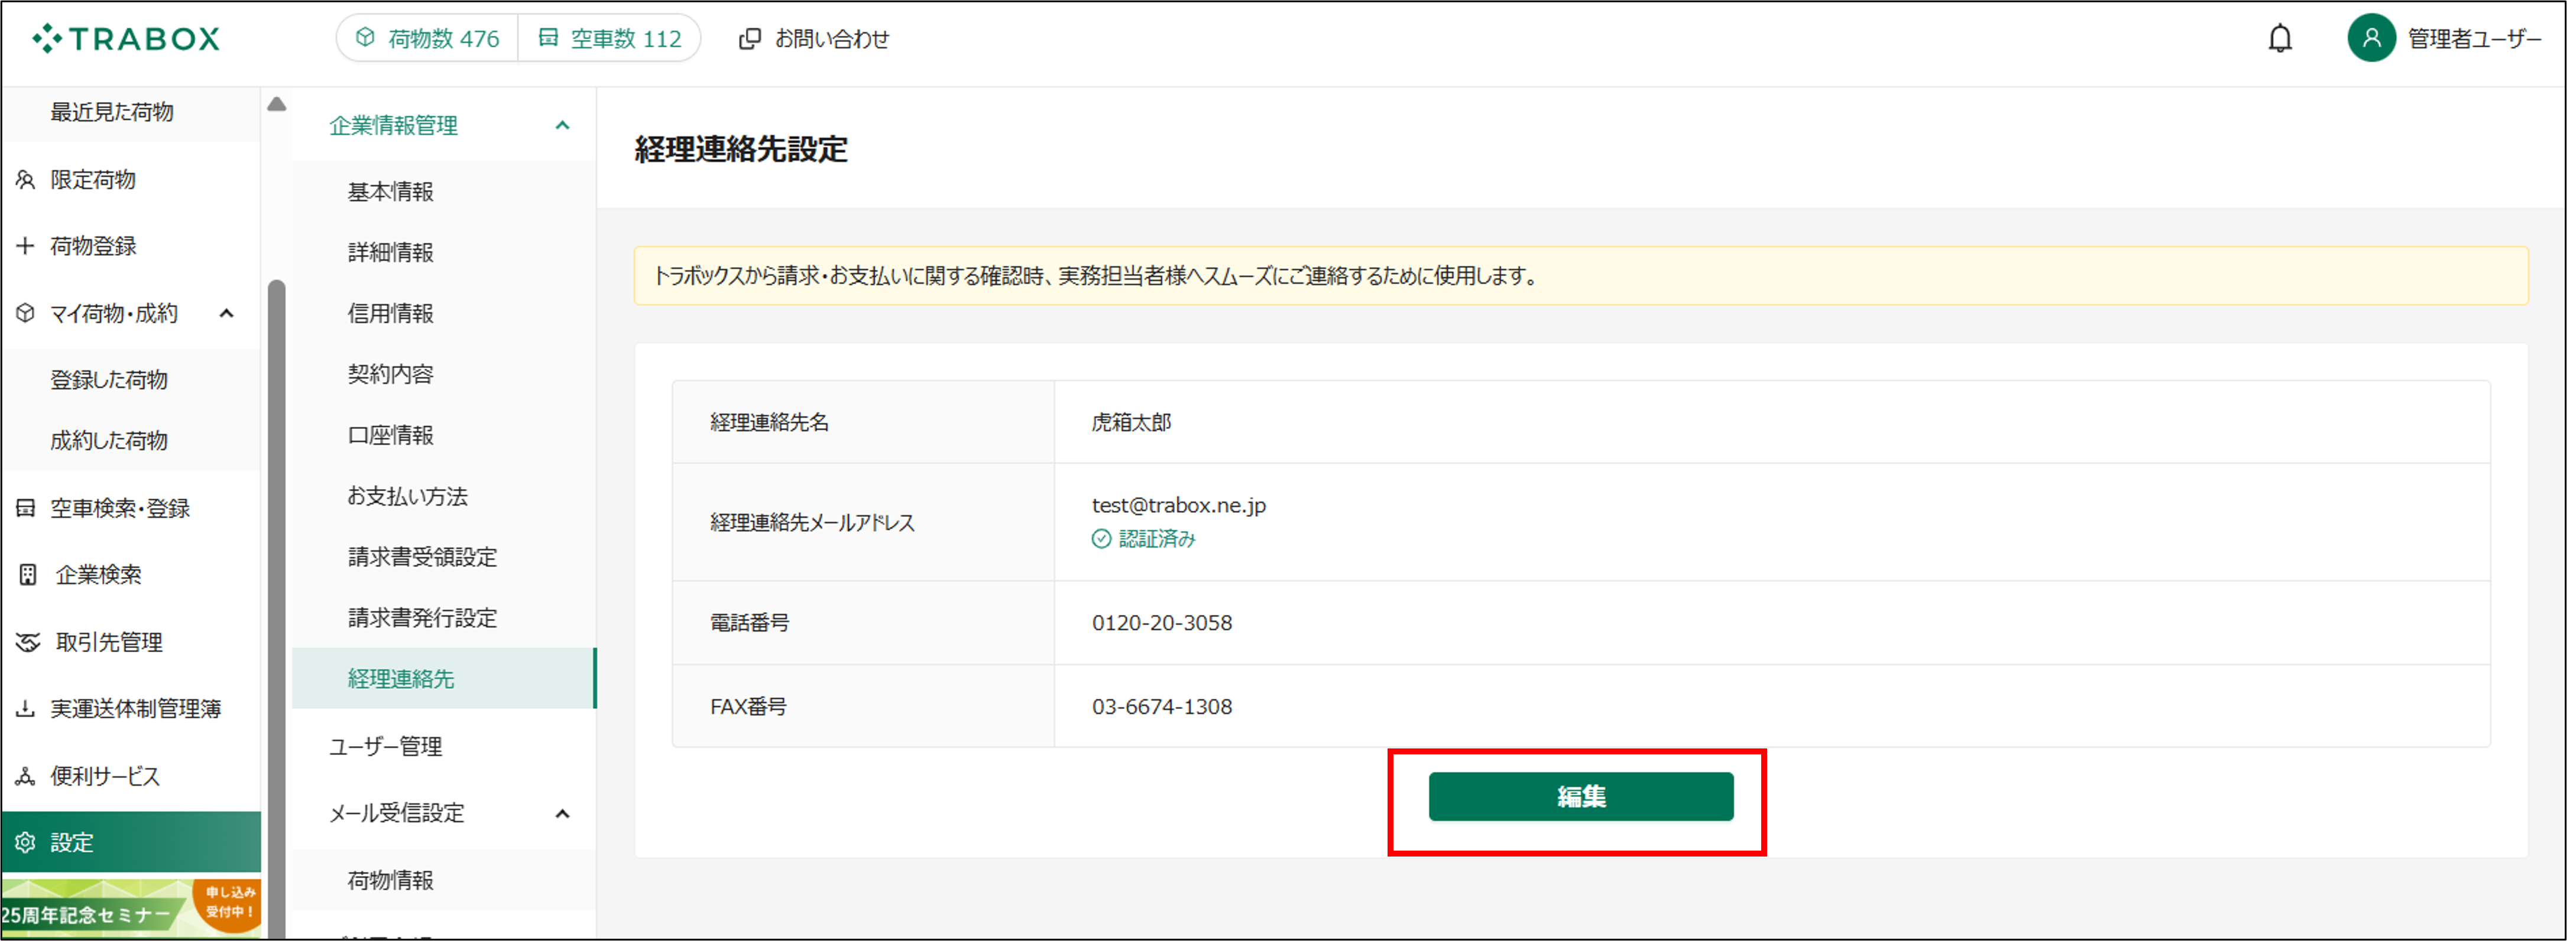Click the 便利サービス network icon

25,776
